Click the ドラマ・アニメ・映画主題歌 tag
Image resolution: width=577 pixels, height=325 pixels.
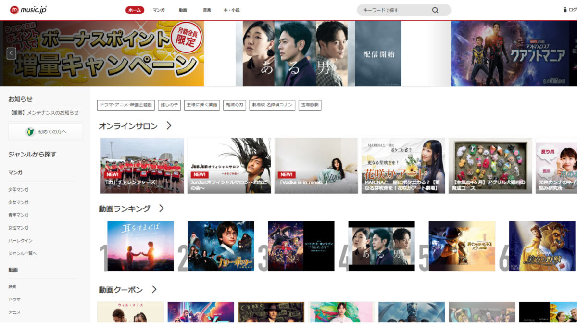(126, 105)
